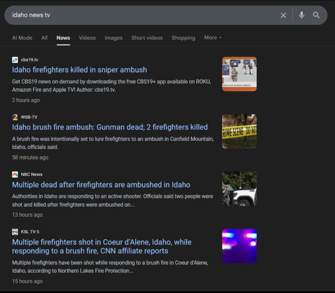The width and height of the screenshot is (335, 293).
Task: Select the Images tab
Action: (114, 38)
